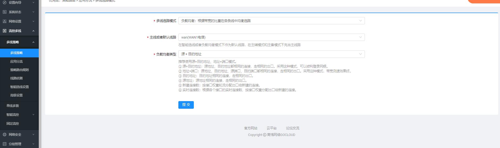This screenshot has height=148, width=500.
Task: Click the 设置向导 compass icon in sidebar
Action: click(4, 3)
